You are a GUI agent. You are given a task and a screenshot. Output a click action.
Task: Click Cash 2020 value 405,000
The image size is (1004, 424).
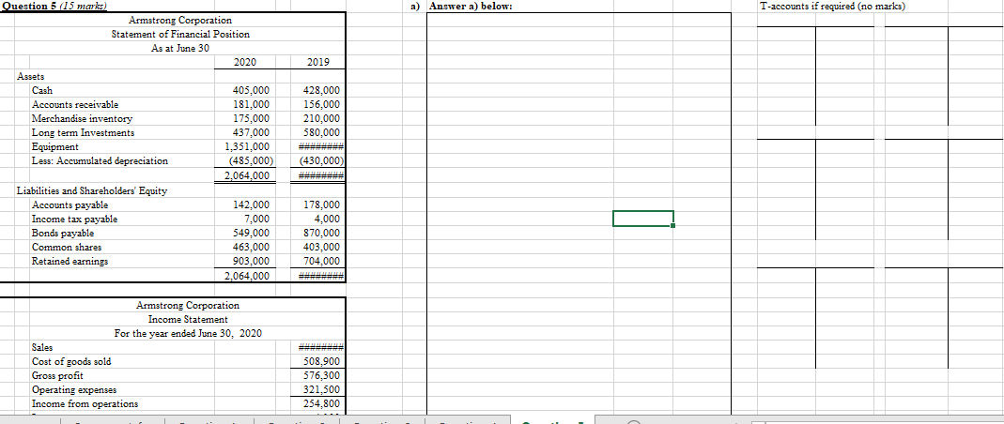click(x=252, y=91)
